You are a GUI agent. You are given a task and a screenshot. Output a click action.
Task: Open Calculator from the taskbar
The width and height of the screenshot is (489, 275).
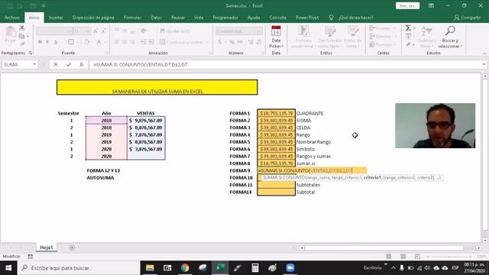click(255, 268)
